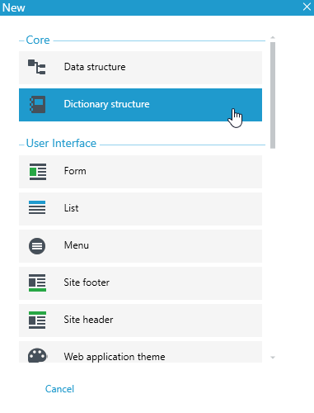
Task: Click the round Menu icon
Action: [37, 246]
